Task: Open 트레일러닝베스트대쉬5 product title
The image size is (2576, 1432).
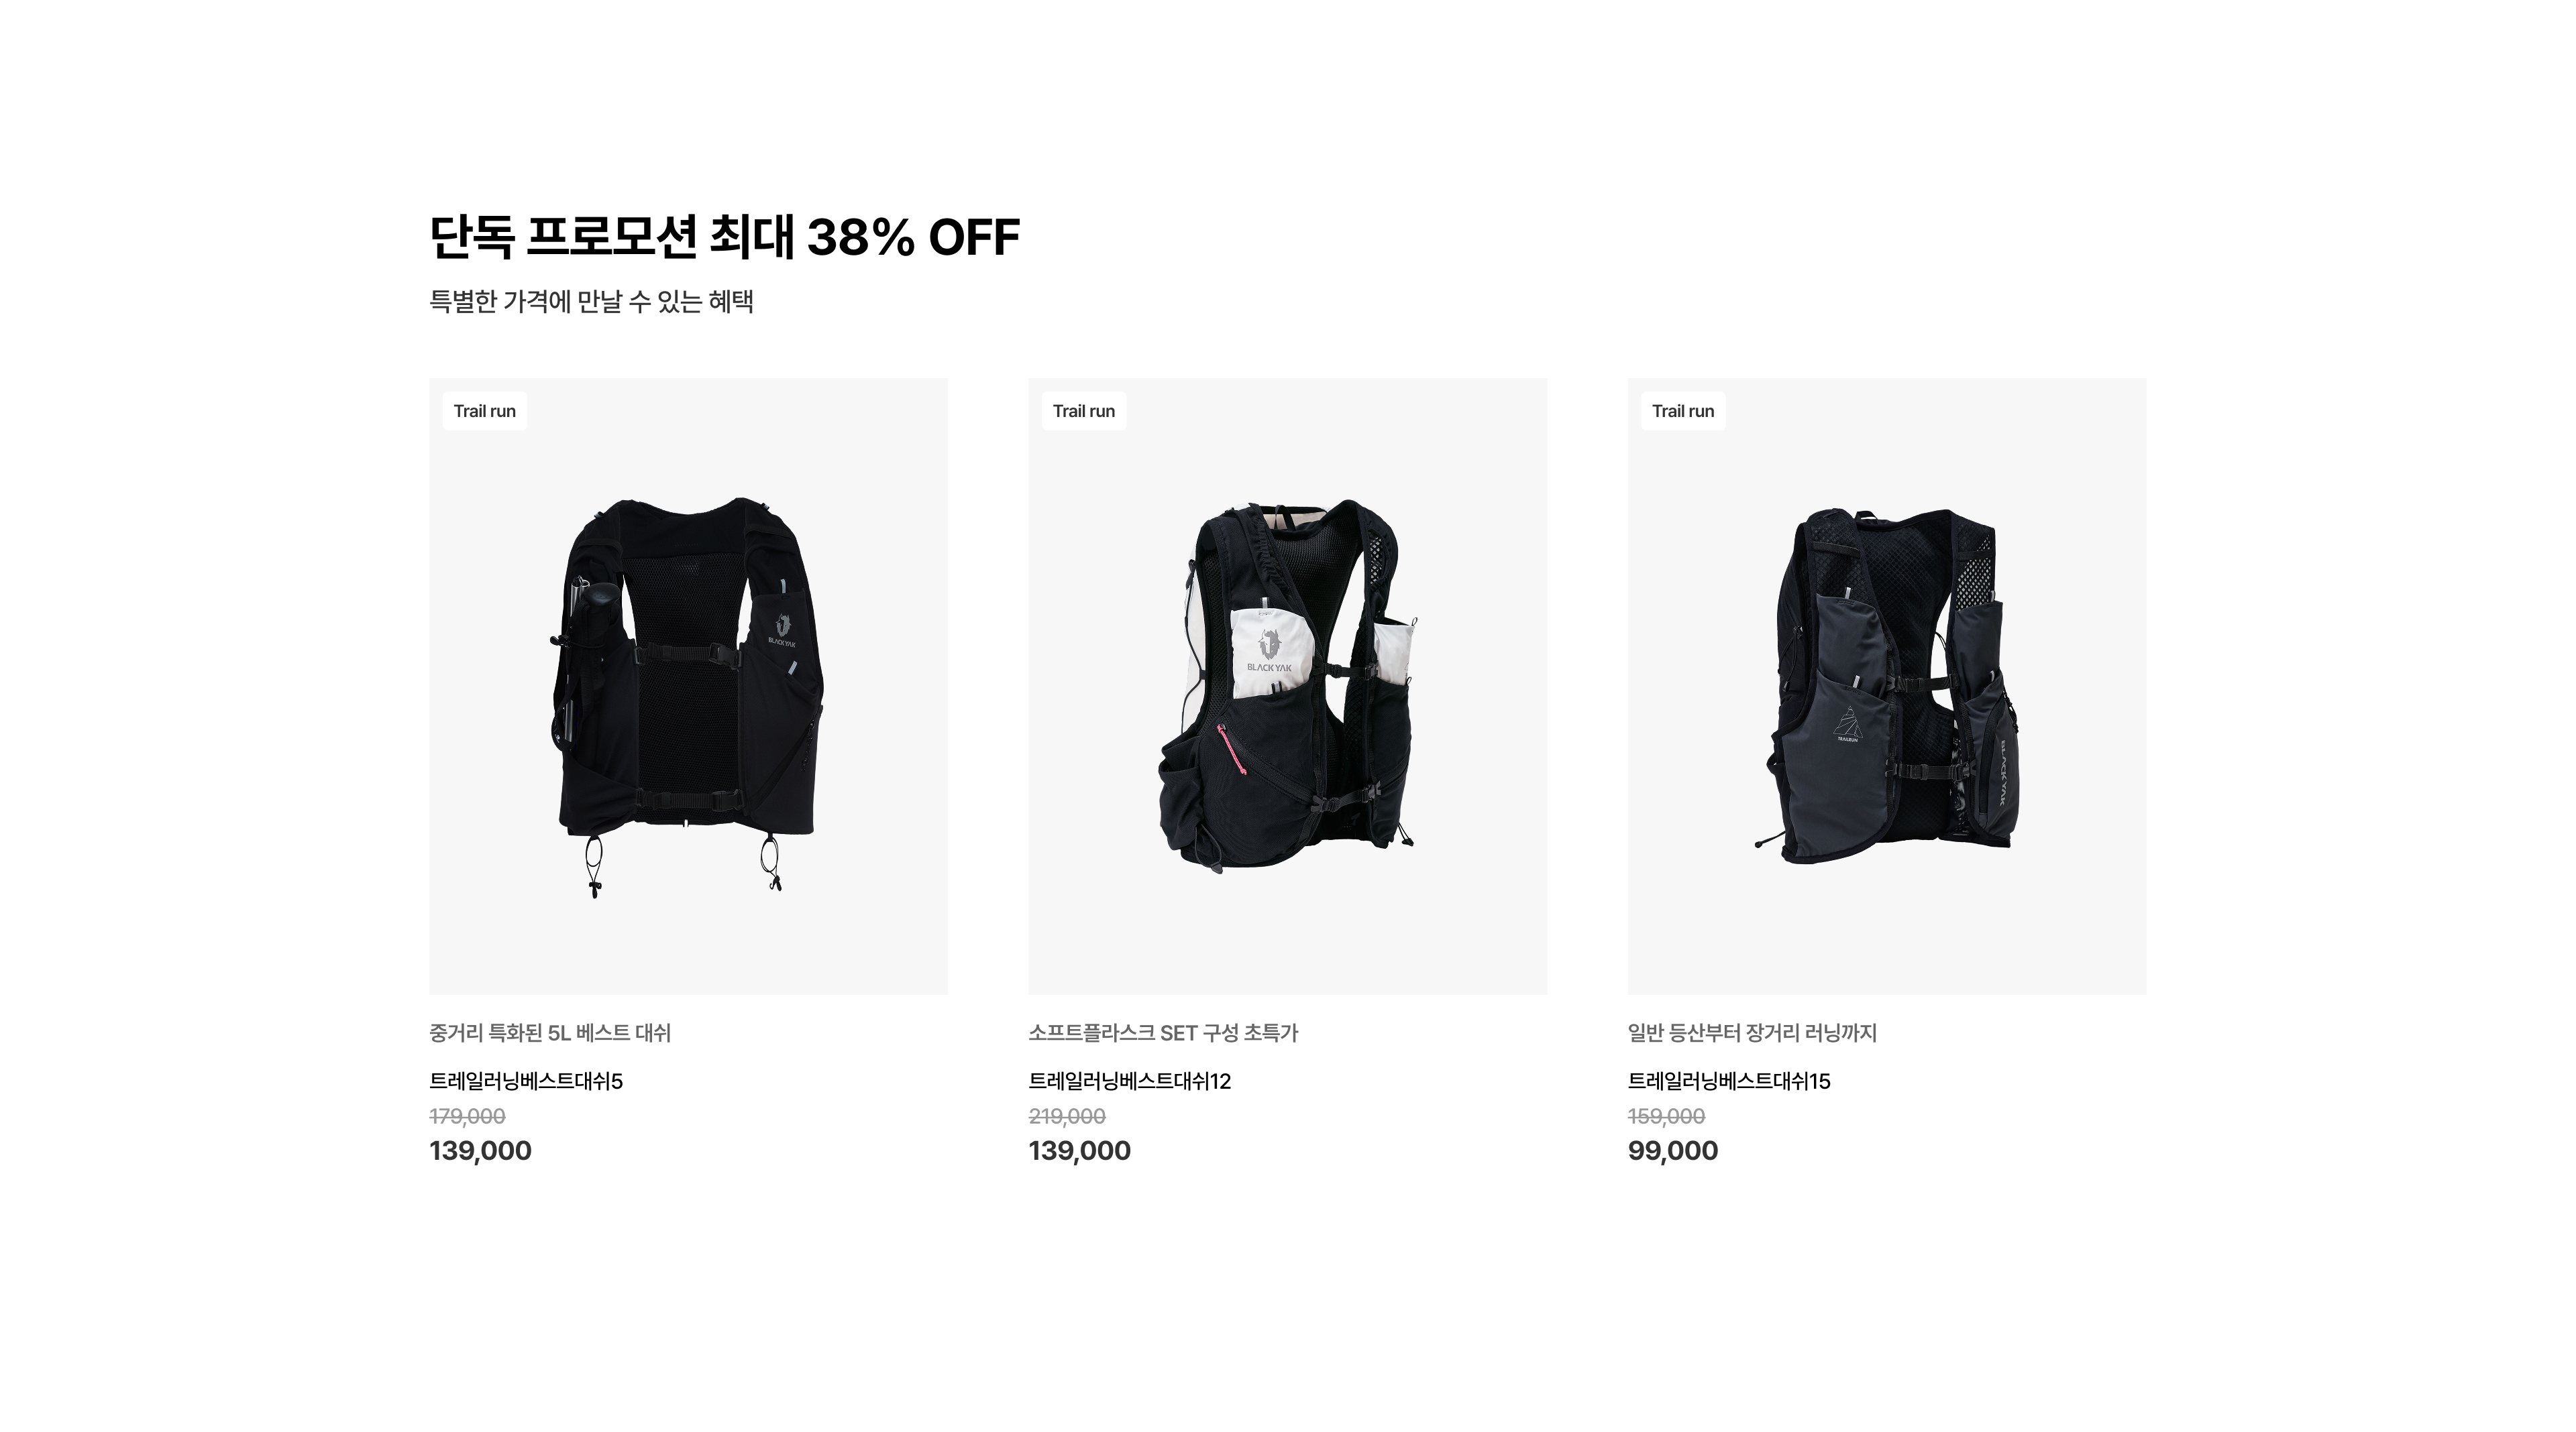Action: click(526, 1080)
